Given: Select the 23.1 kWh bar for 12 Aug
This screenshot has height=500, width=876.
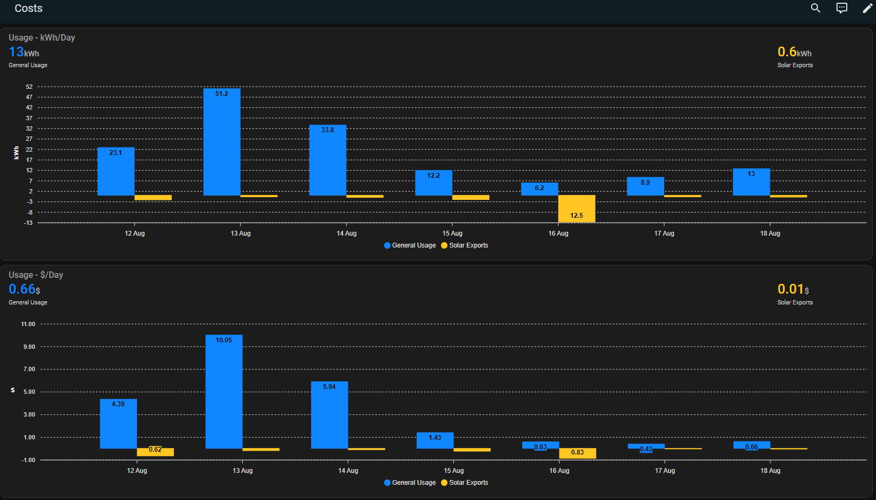Looking at the screenshot, I should point(116,171).
